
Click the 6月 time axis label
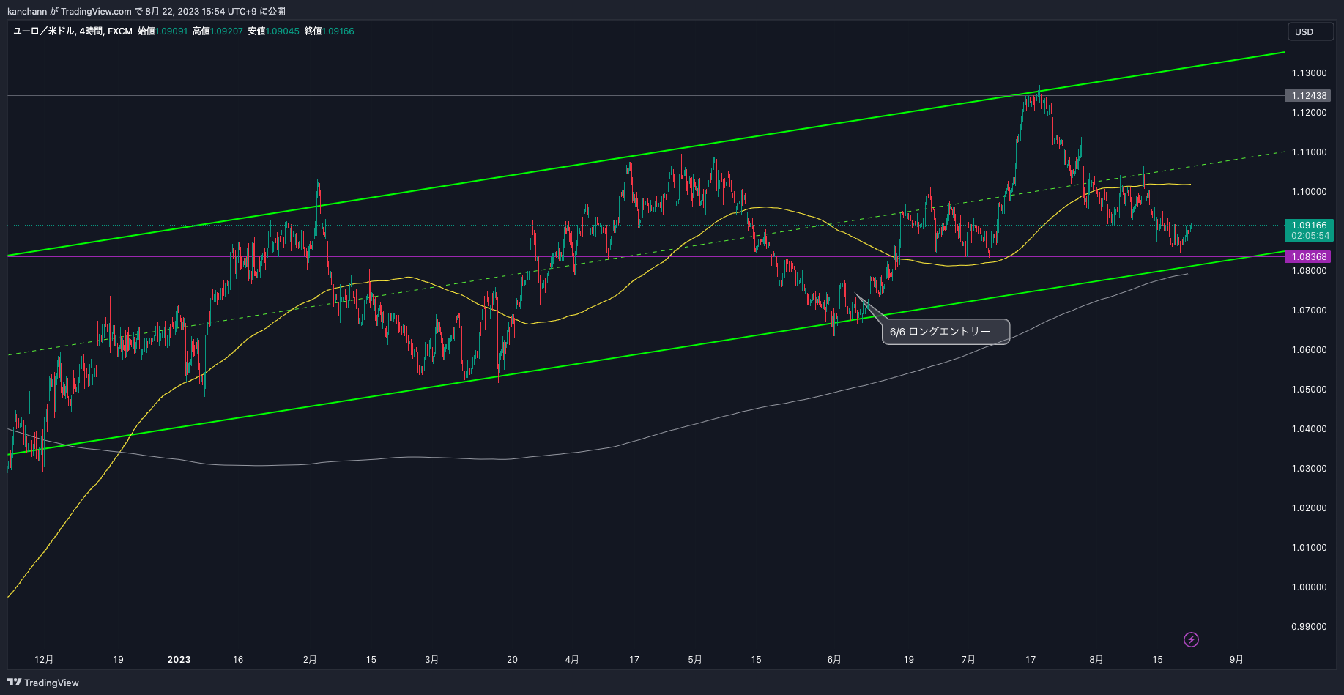pos(834,660)
